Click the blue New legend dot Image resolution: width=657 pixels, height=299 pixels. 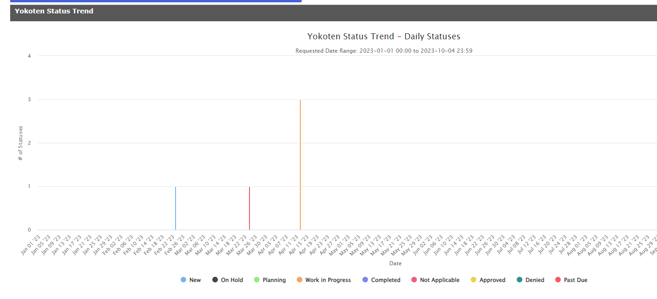pyautogui.click(x=183, y=280)
